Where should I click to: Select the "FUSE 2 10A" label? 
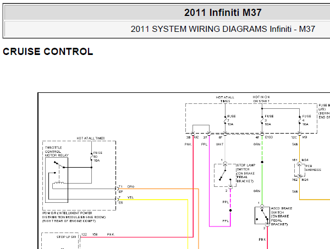click(269, 120)
